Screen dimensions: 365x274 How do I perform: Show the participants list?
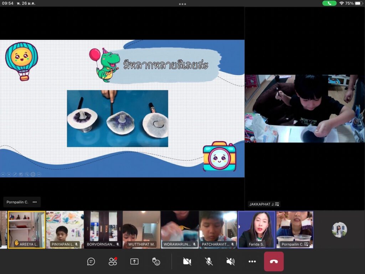click(x=113, y=262)
